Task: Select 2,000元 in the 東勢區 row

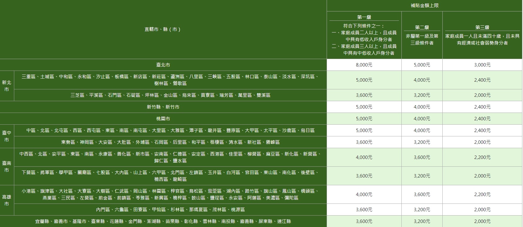Action: point(482,142)
